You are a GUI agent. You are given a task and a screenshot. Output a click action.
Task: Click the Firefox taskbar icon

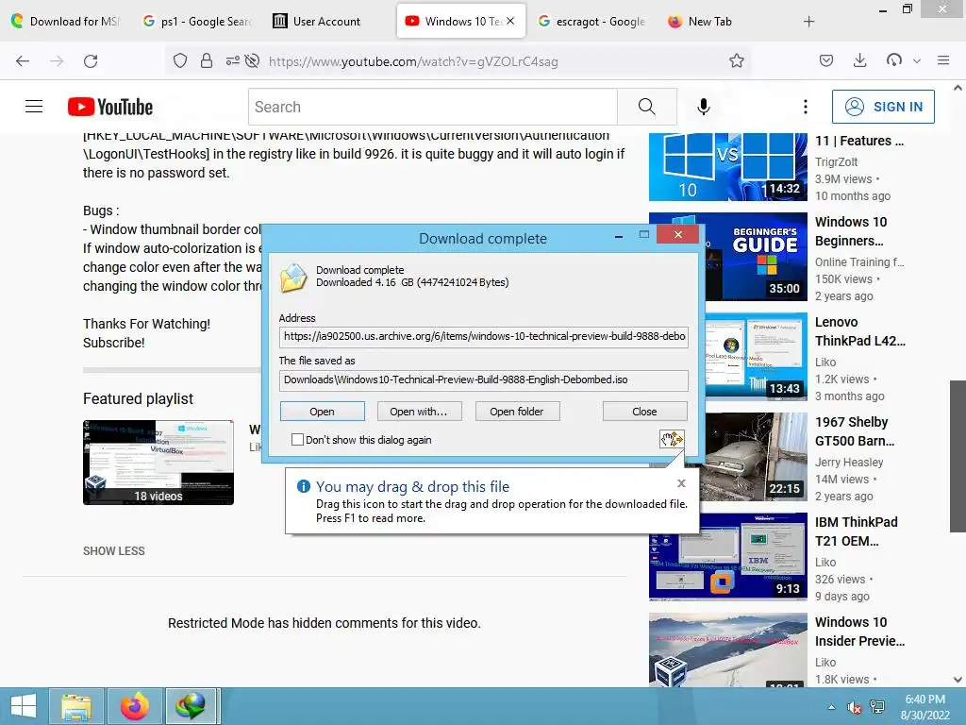(134, 706)
